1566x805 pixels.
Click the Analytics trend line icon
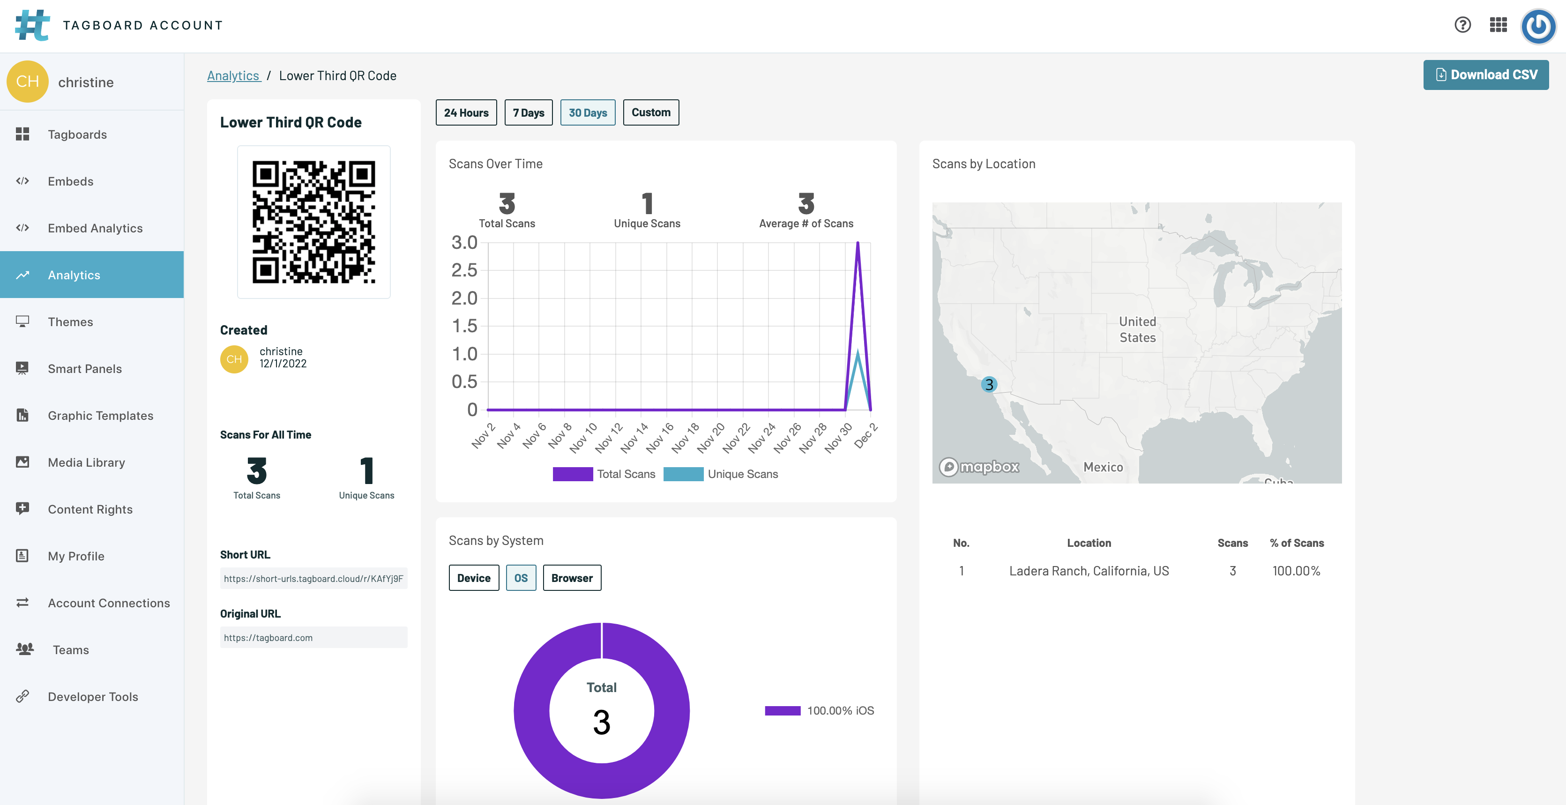22,275
